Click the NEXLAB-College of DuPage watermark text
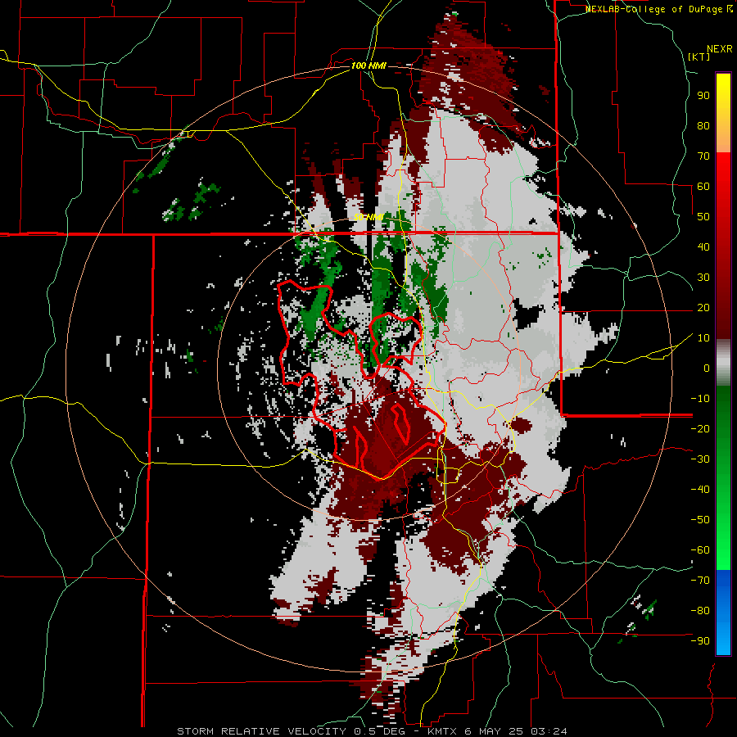The width and height of the screenshot is (737, 737). (x=654, y=9)
